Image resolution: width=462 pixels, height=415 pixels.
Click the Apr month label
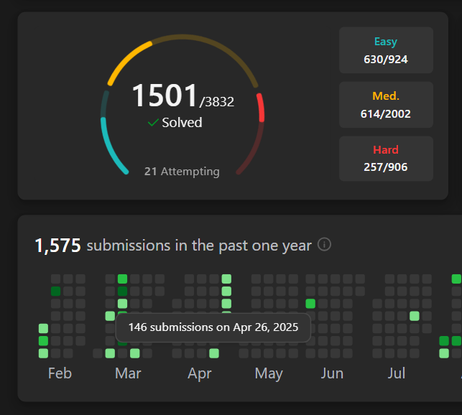point(200,374)
